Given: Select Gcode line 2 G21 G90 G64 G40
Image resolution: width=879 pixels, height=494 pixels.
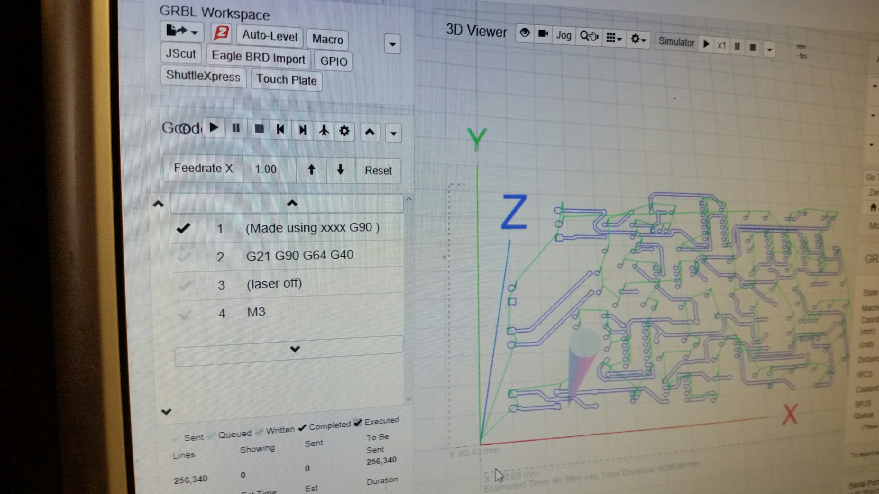Looking at the screenshot, I should point(299,256).
